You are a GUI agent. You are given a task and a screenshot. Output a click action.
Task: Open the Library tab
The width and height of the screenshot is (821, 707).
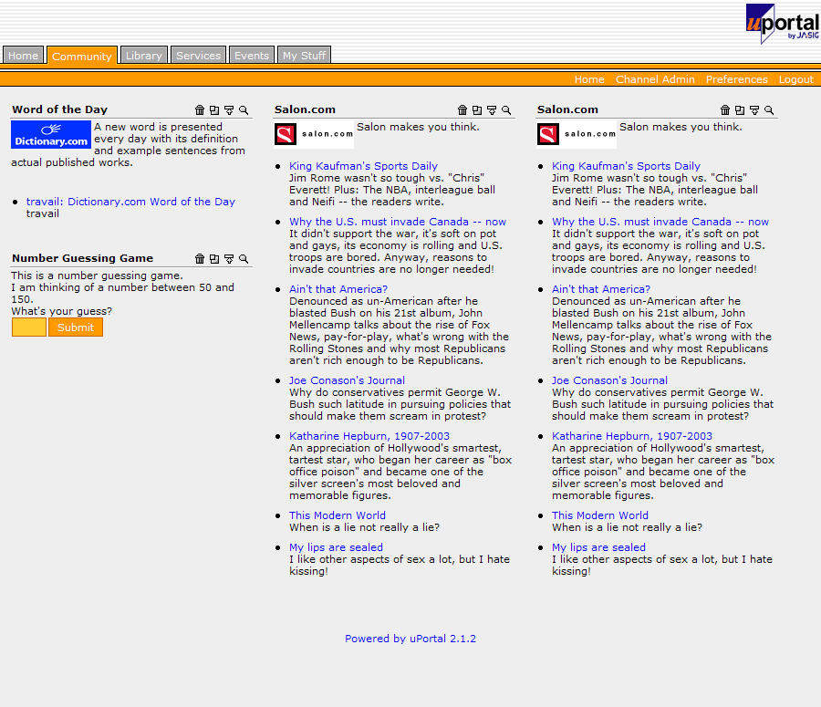pos(144,55)
